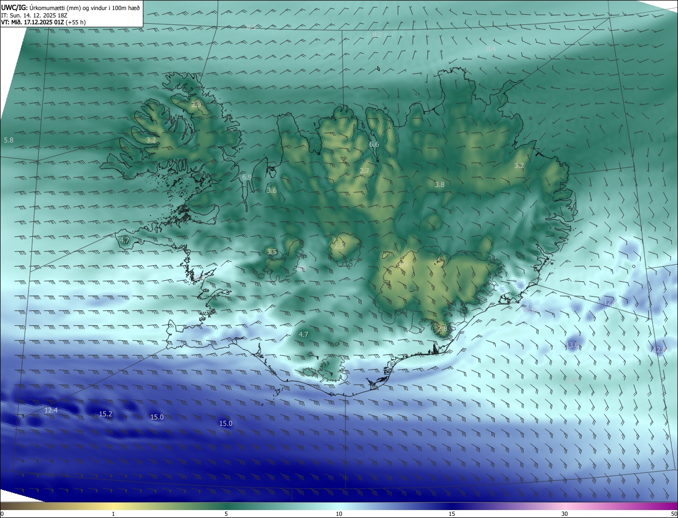
Task: Click the 13.0 value label on the blue patch
Action: click(572, 345)
